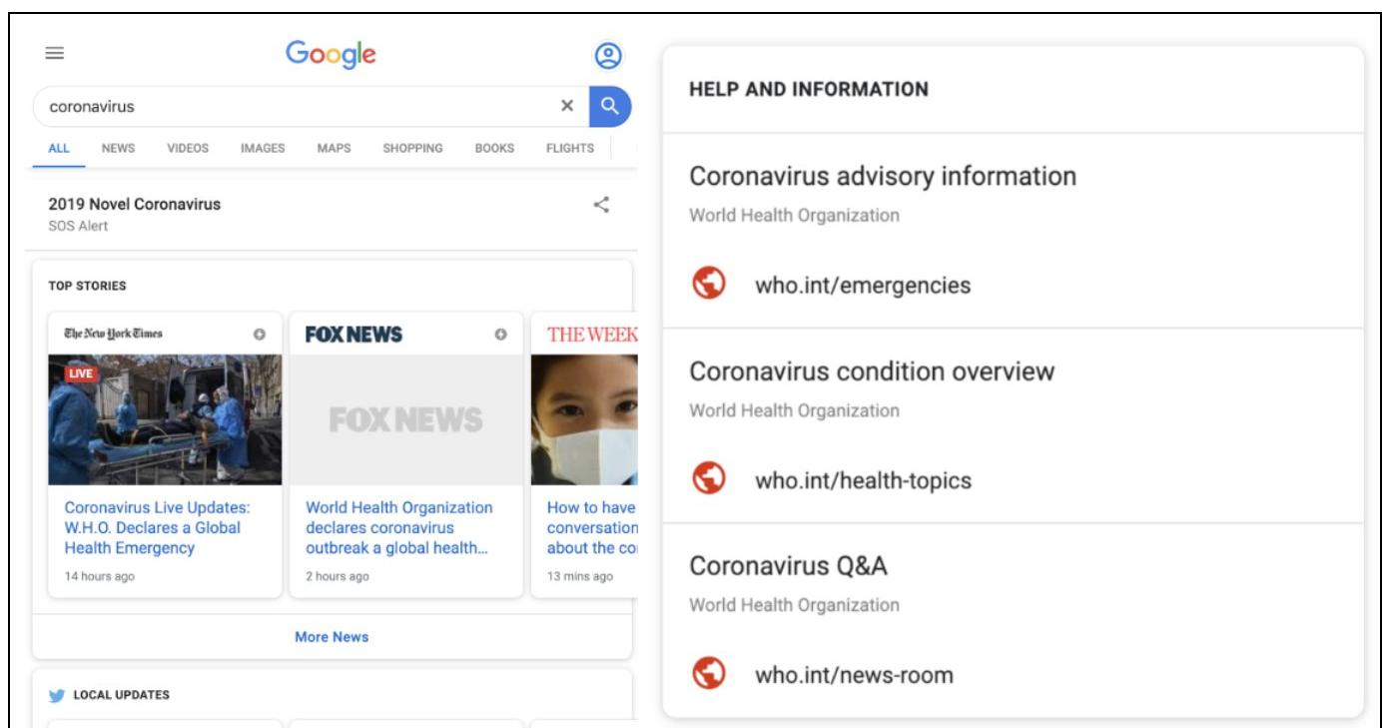1392x728 pixels.
Task: Click the plus icon on New York Times card
Action: (x=260, y=335)
